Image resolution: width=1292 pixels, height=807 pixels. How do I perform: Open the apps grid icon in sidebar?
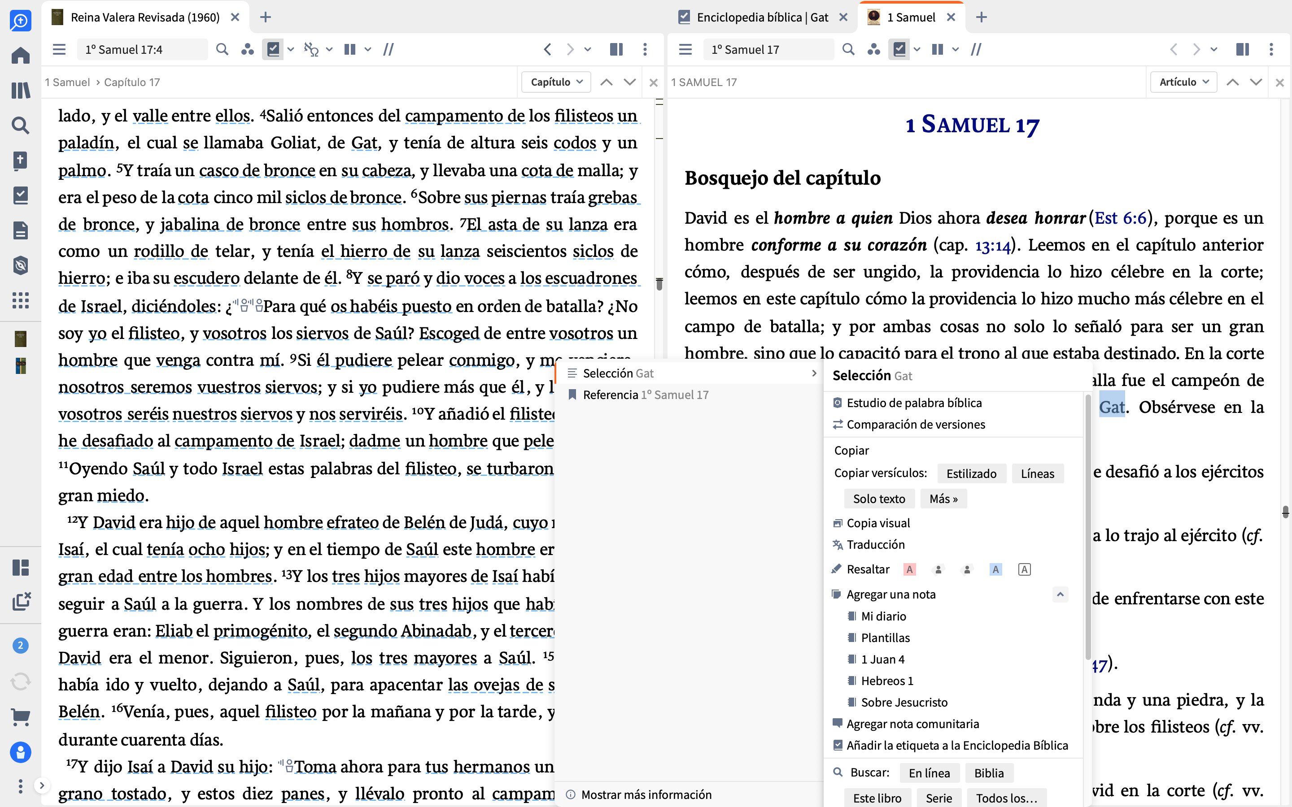(20, 300)
